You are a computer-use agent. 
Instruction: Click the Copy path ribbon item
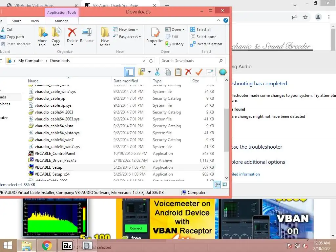click(x=12, y=37)
